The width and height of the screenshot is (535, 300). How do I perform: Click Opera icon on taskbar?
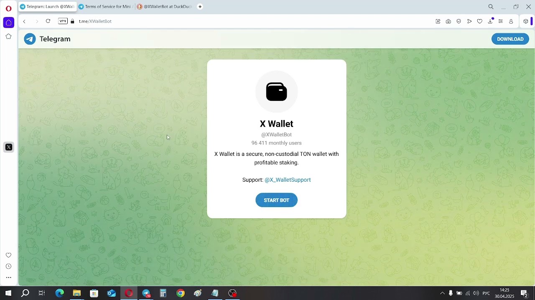pyautogui.click(x=129, y=293)
